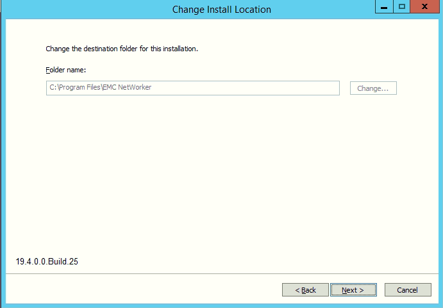The width and height of the screenshot is (443, 308).
Task: Click the Next button to continue
Action: pyautogui.click(x=353, y=290)
